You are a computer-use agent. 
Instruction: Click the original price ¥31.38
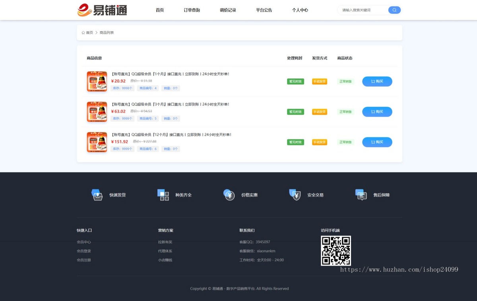[x=141, y=81]
